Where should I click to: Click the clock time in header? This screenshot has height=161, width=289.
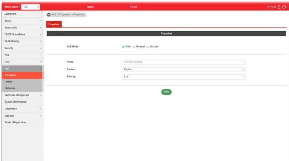[x=272, y=7]
